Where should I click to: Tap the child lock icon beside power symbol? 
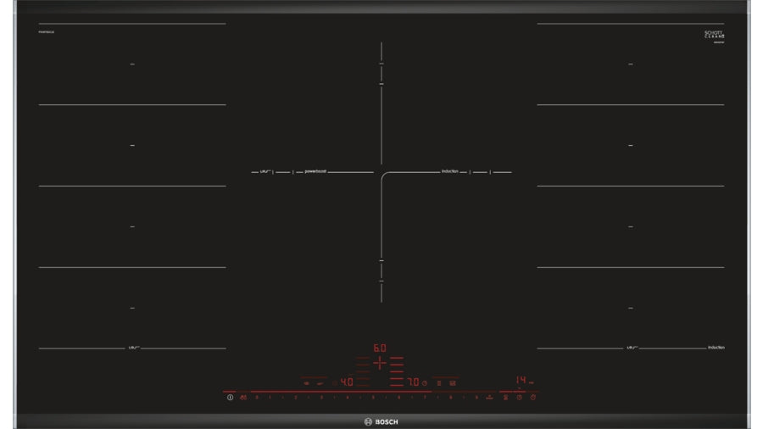242,398
